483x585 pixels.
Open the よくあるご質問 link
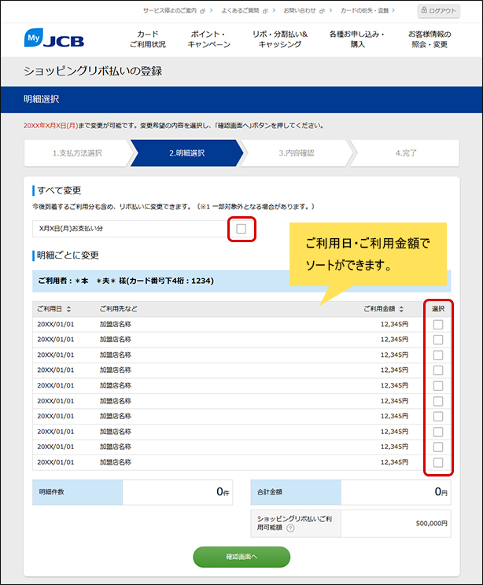point(240,11)
